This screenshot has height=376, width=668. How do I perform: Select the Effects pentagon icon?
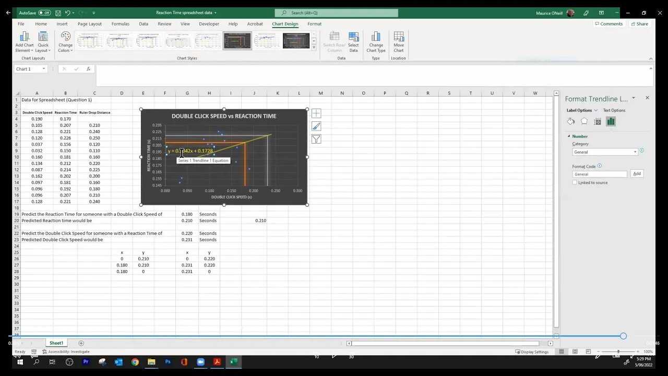pyautogui.click(x=584, y=121)
